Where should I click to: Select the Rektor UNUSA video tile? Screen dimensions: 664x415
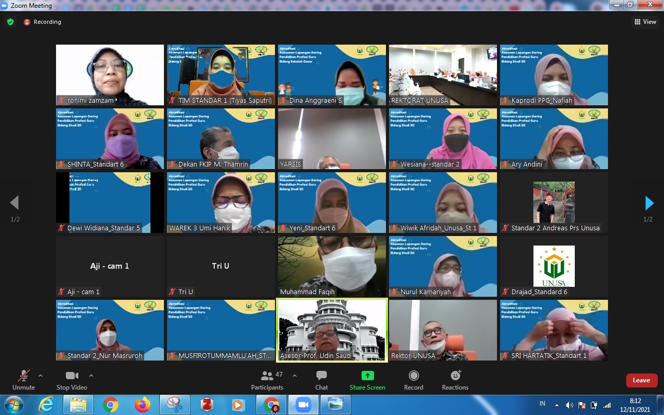pos(443,330)
